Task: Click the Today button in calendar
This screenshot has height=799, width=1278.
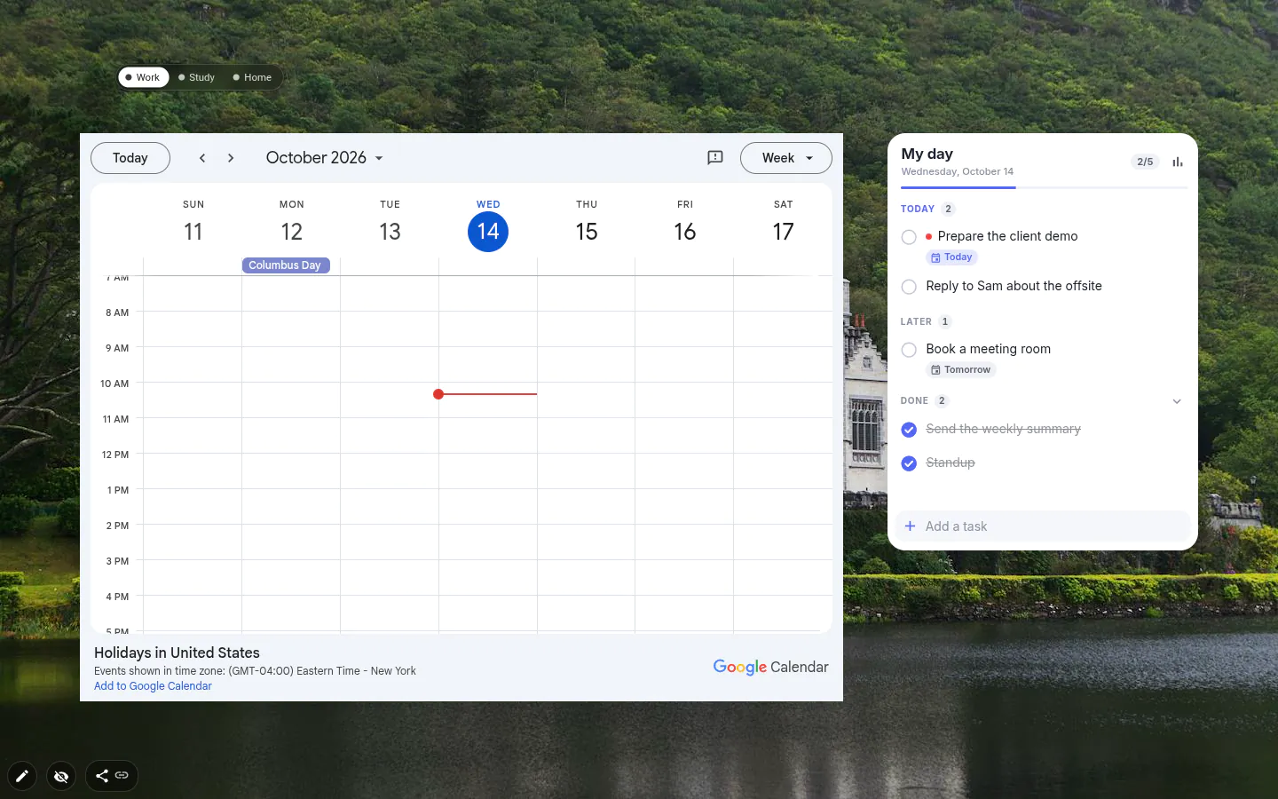Action: (x=130, y=158)
